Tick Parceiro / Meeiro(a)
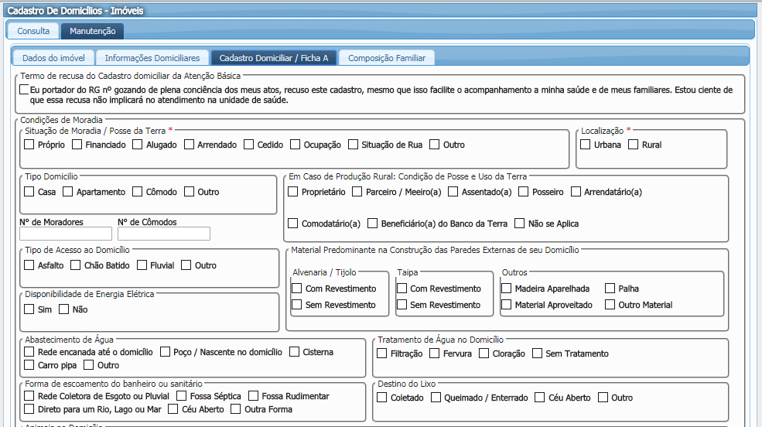 click(x=357, y=191)
